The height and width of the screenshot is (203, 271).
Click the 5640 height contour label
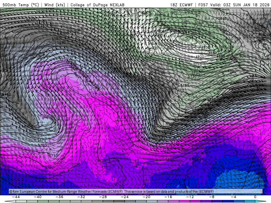[x=163, y=138]
